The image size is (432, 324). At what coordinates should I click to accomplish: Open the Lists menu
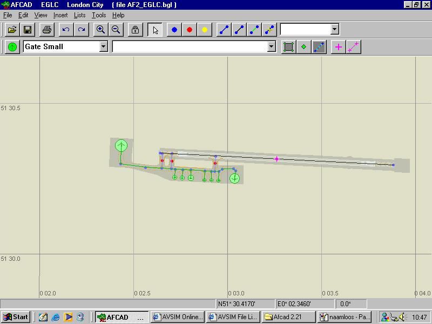pos(79,15)
